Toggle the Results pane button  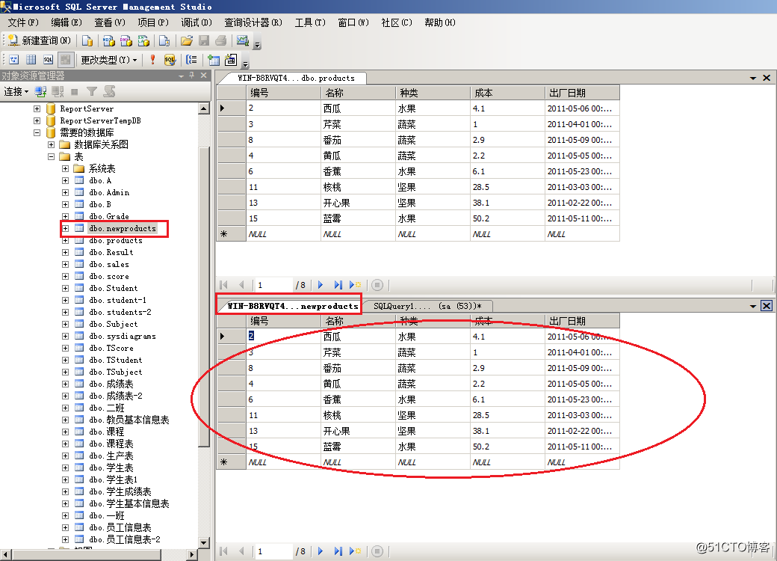point(65,60)
